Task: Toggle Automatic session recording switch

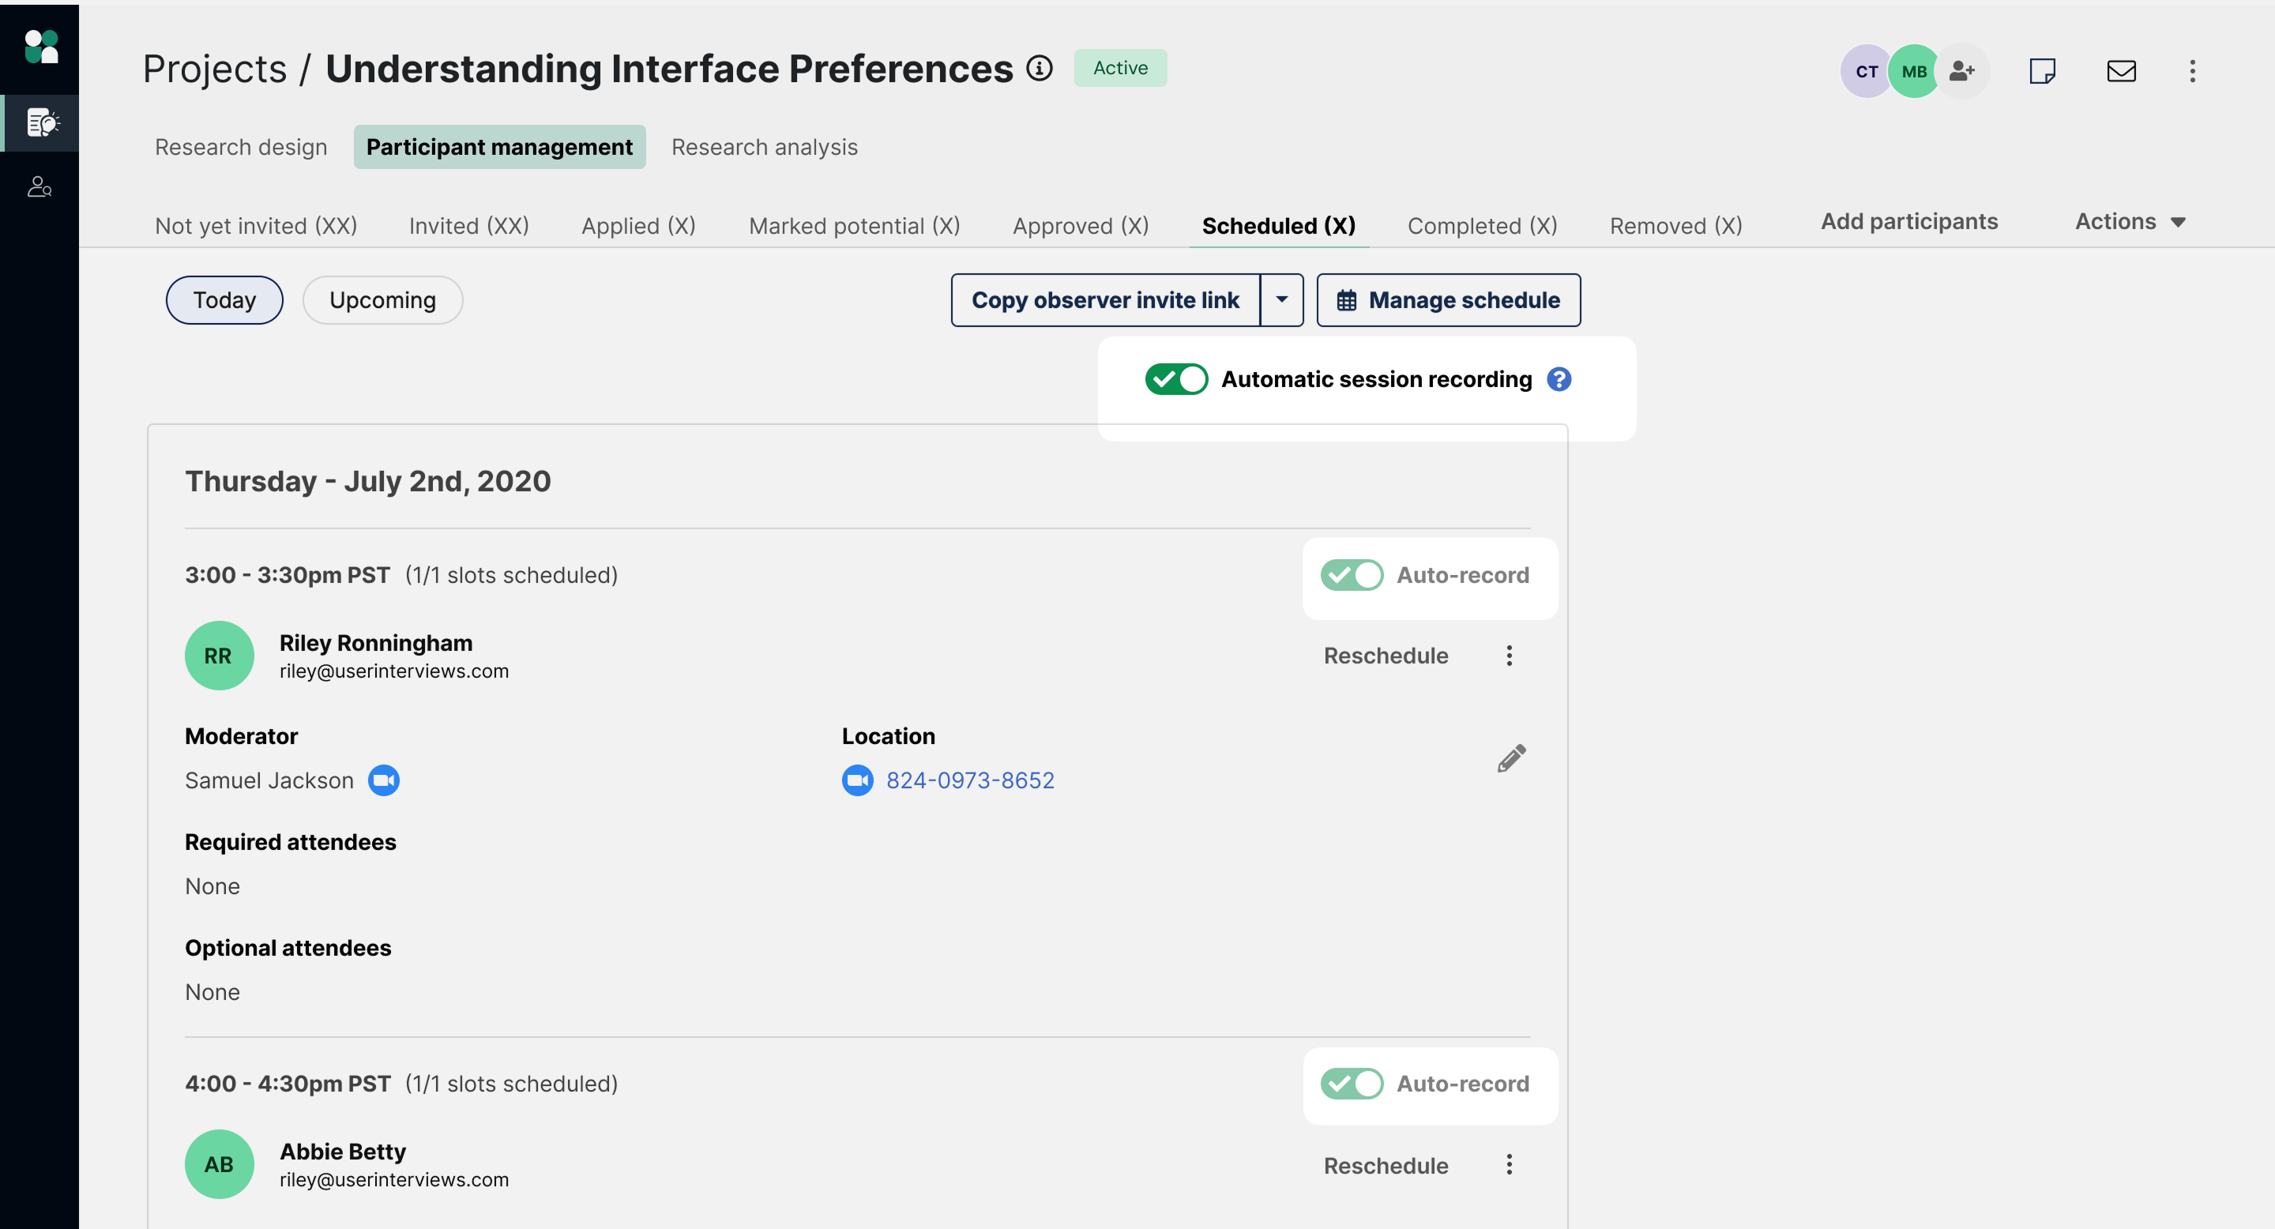Action: [1175, 379]
